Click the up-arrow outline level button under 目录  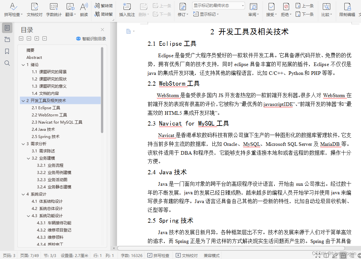pos(29,39)
